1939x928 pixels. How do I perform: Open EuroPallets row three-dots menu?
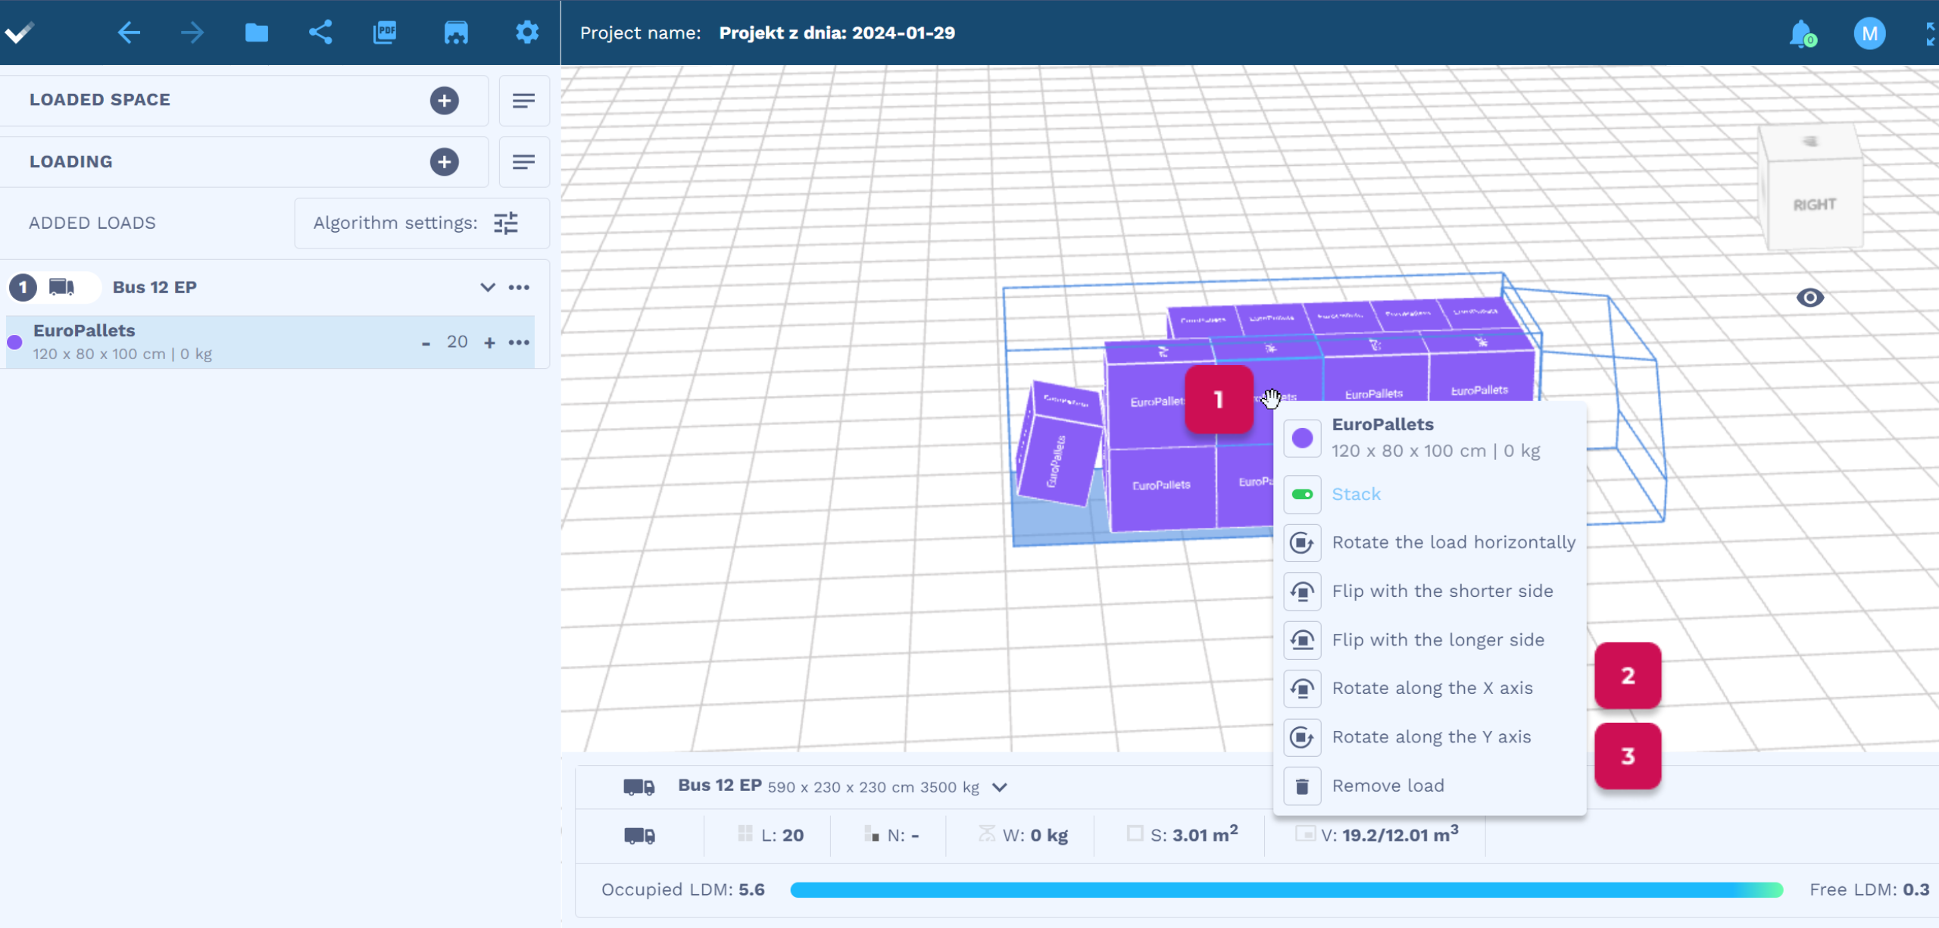click(519, 342)
